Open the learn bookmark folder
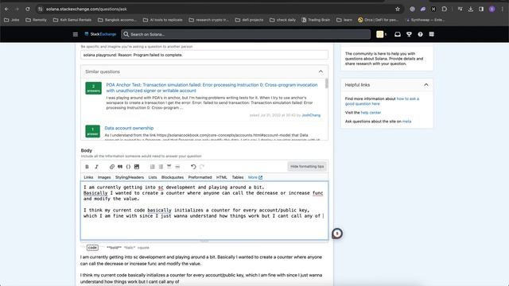The width and height of the screenshot is (509, 286). (x=344, y=20)
